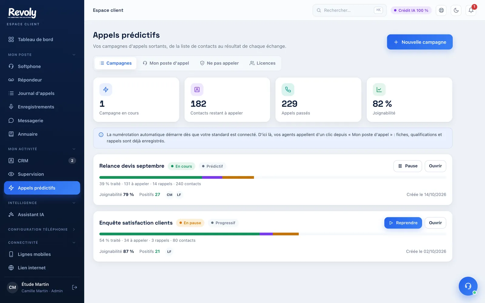
Task: Click the logout icon beside Étude Martin
Action: coord(75,287)
